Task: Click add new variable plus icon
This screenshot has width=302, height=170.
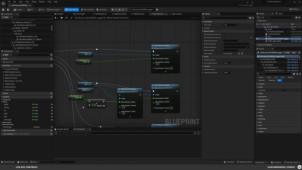Action: (x=51, y=97)
